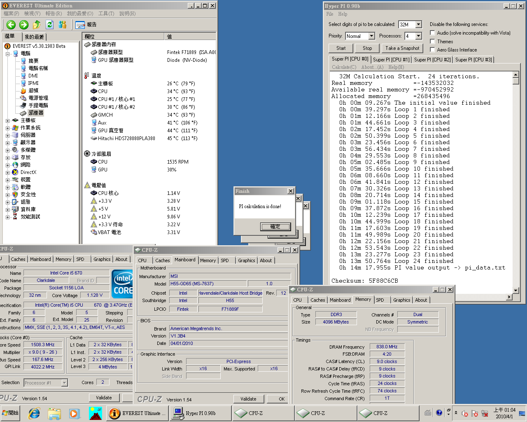Open the Priority Normal dropdown
This screenshot has height=422, width=527.
371,36
